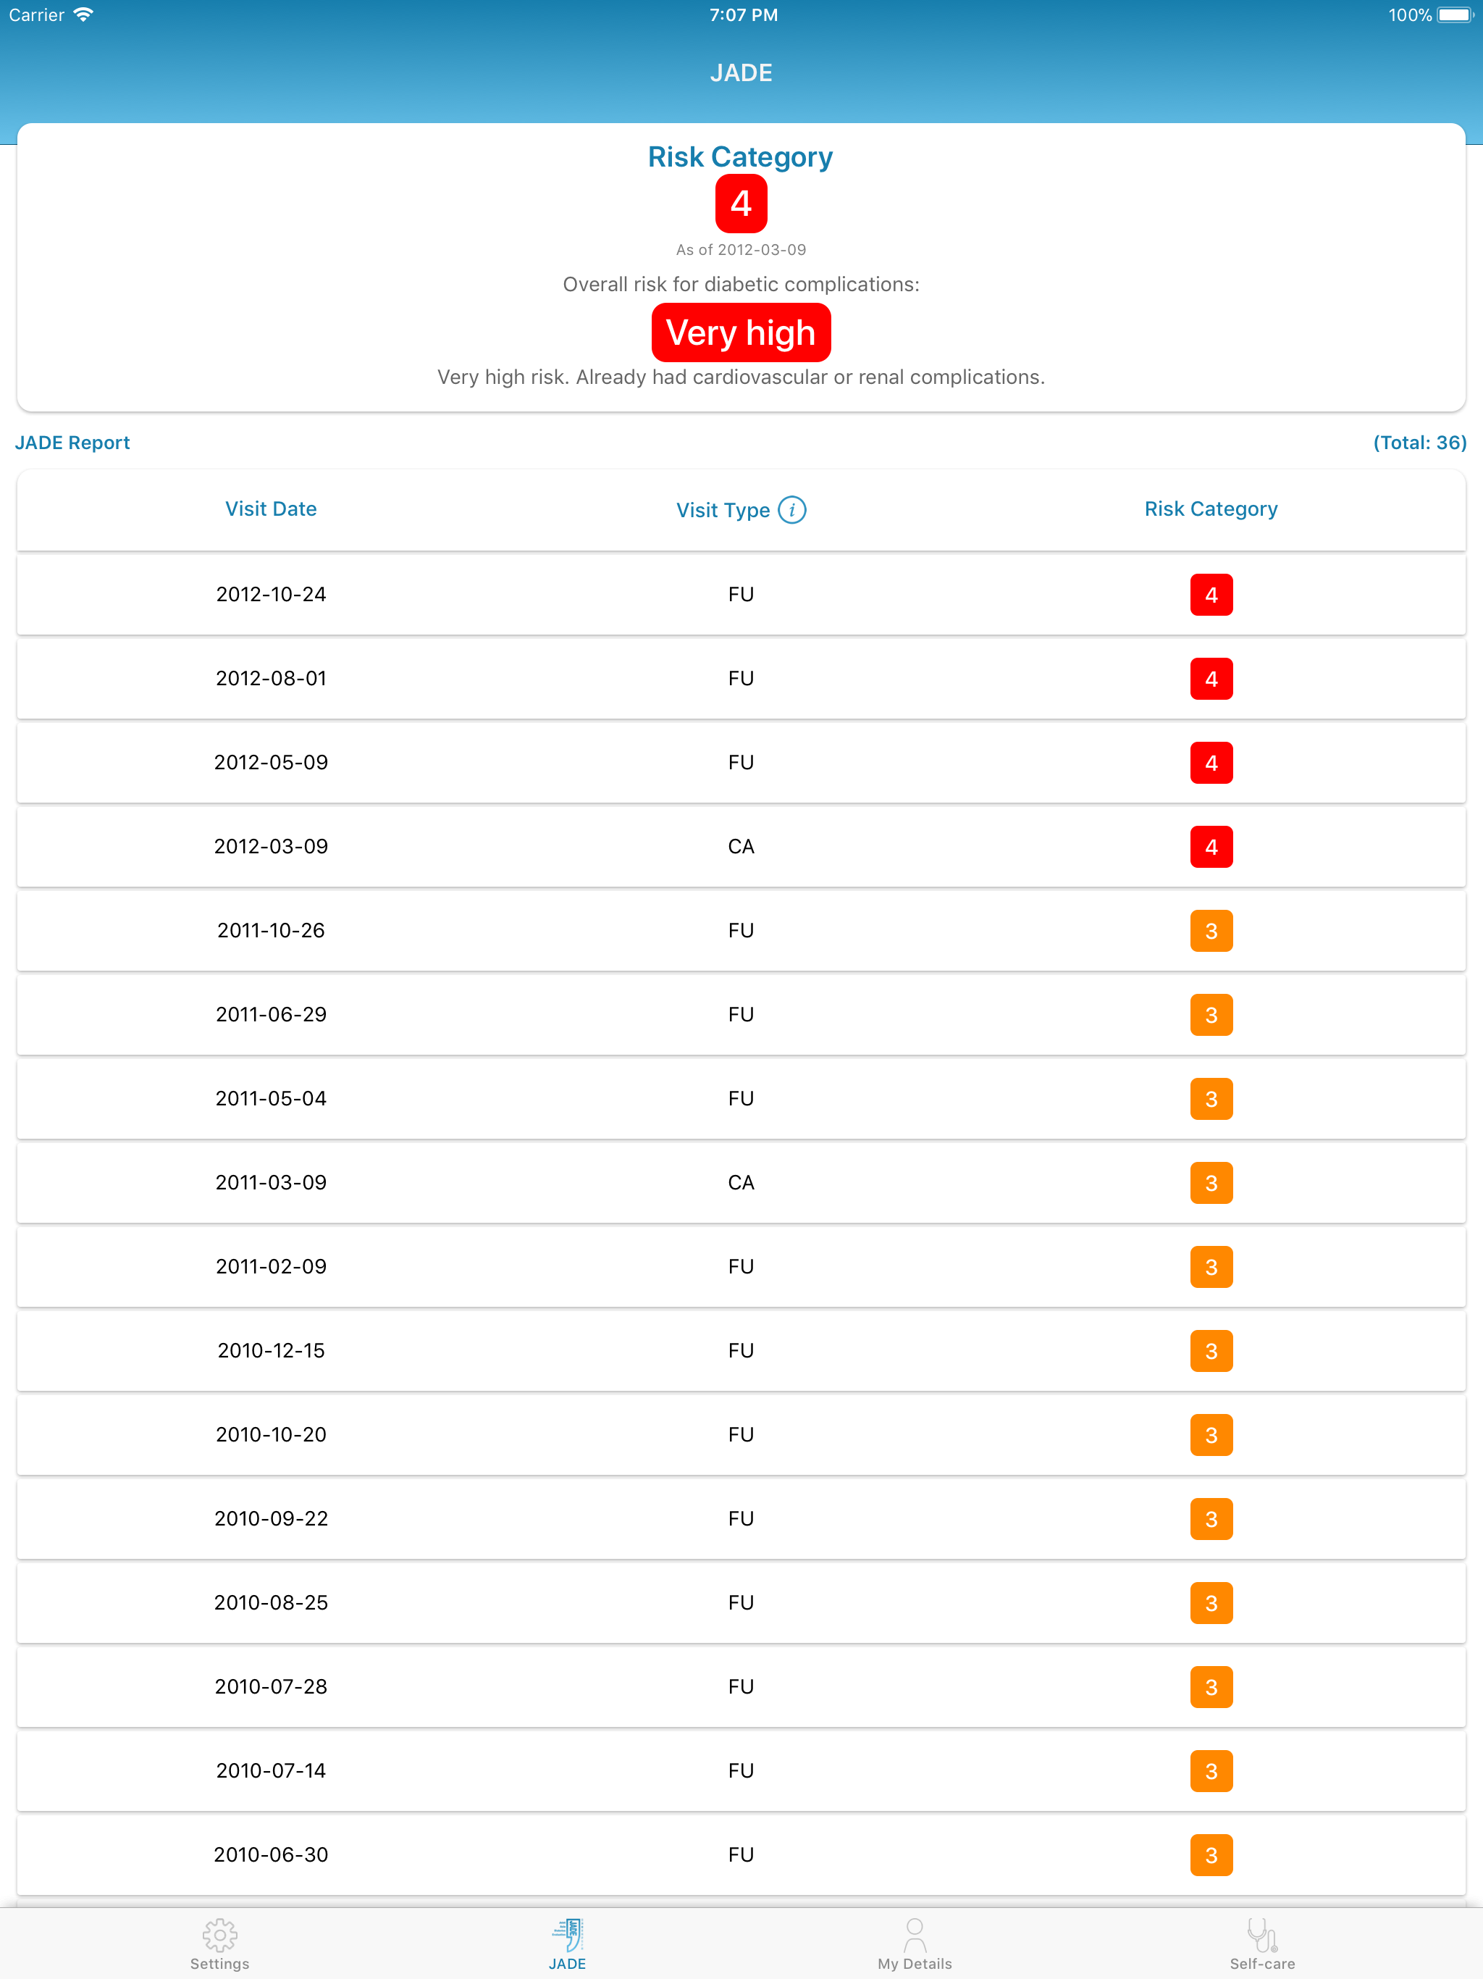Tap the Wi-Fi icon in the status bar
The image size is (1483, 1979).
83,14
